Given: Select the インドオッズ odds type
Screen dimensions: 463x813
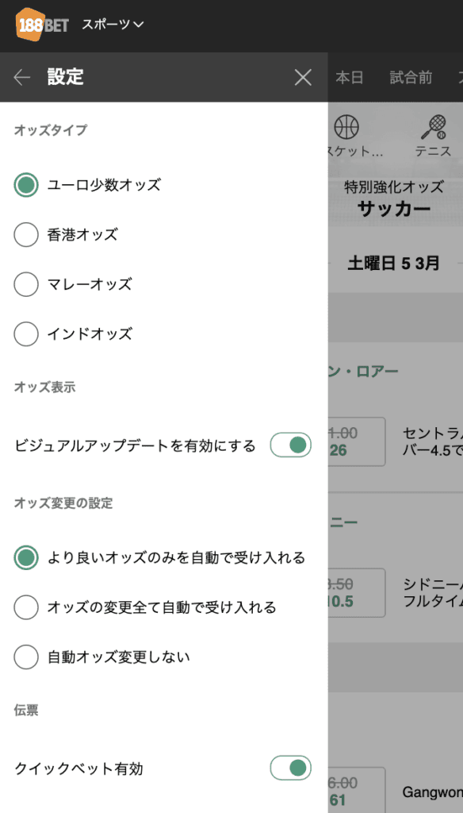Looking at the screenshot, I should pyautogui.click(x=26, y=334).
